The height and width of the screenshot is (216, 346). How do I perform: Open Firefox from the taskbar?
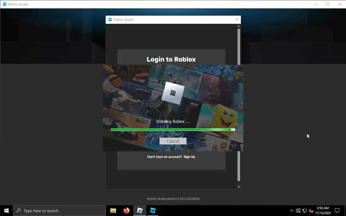(x=126, y=211)
